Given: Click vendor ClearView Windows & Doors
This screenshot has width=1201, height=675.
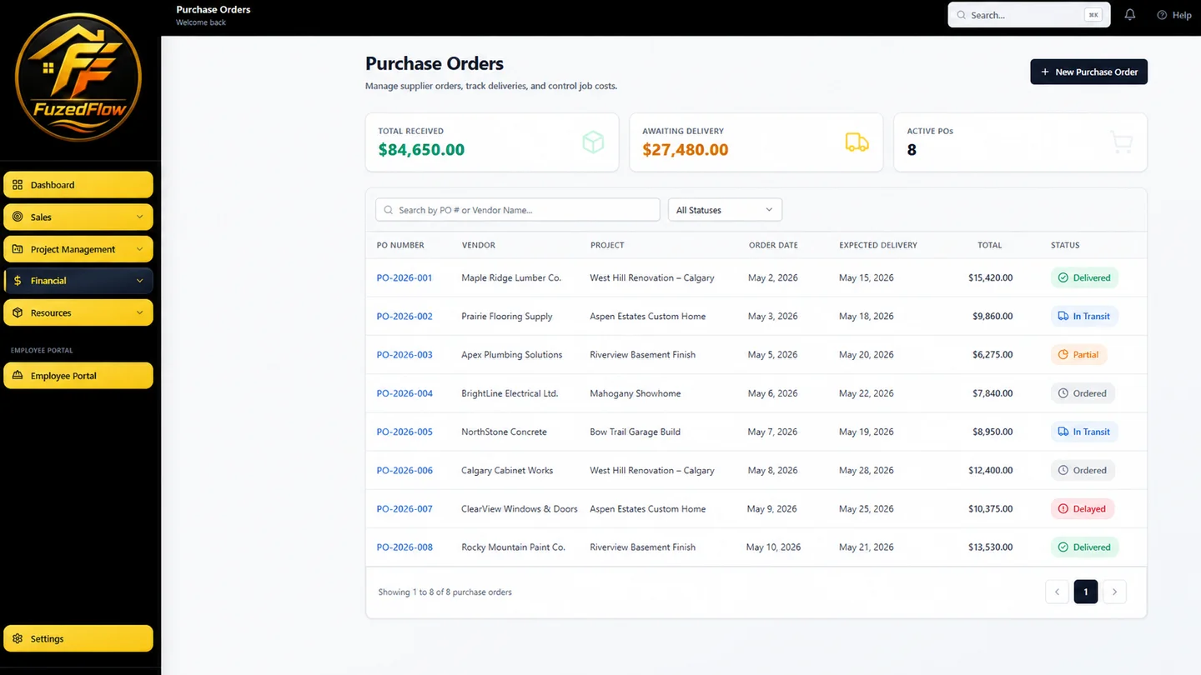Looking at the screenshot, I should coord(520,509).
